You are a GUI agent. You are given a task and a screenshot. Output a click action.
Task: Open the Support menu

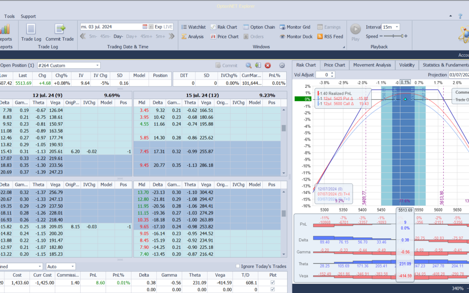[x=28, y=16]
